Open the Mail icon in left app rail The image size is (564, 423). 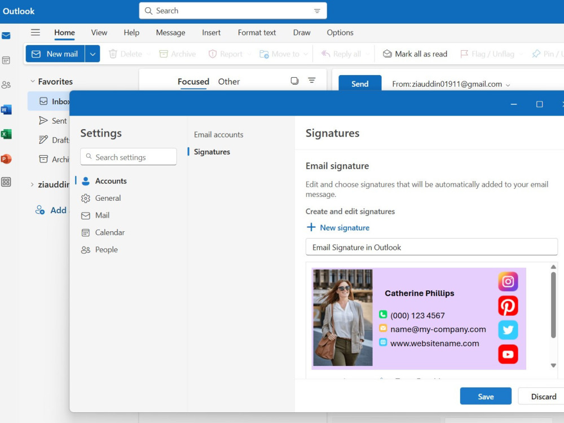pyautogui.click(x=6, y=36)
